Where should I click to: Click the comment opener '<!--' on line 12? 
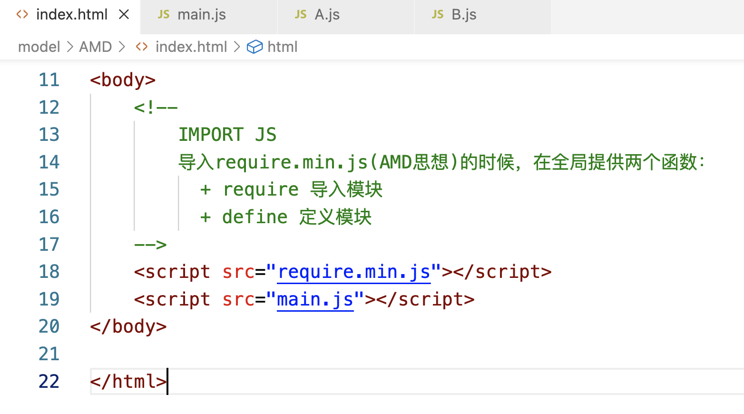156,108
